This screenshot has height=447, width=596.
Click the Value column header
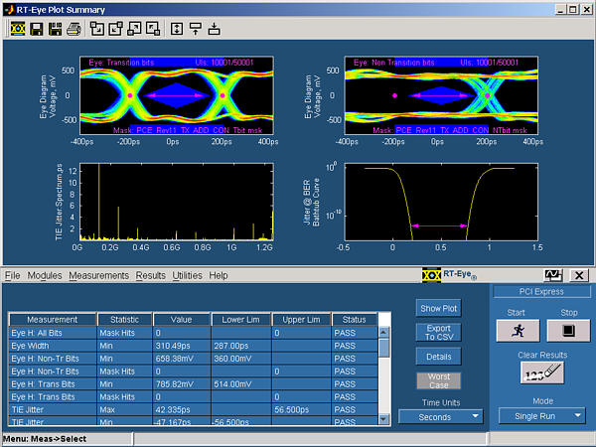[x=182, y=319]
